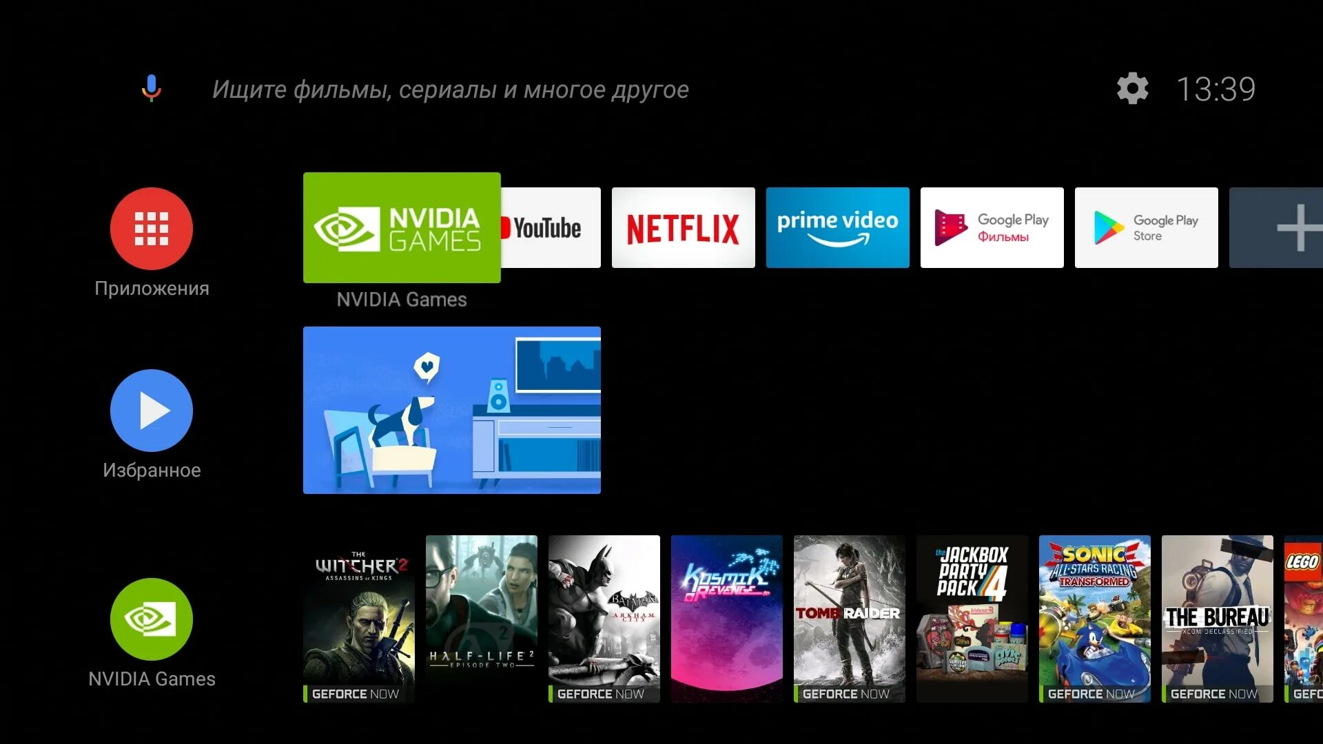Viewport: 1323px width, 744px height.
Task: Open Netflix app
Action: click(x=684, y=227)
